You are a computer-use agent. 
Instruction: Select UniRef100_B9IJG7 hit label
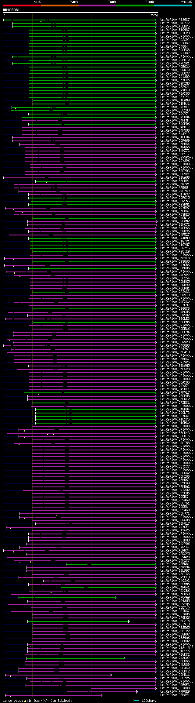[x=175, y=53]
